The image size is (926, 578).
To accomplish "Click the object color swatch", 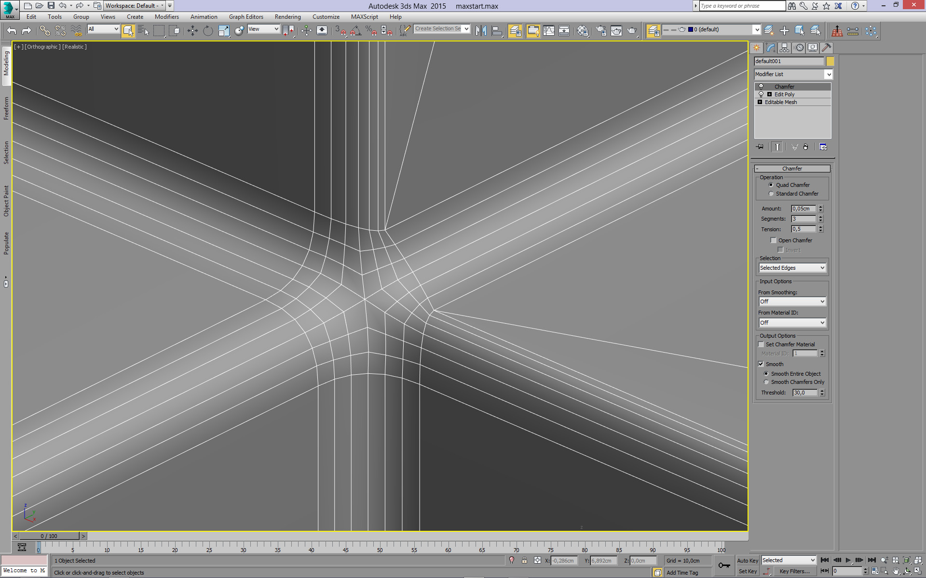I will [x=830, y=61].
